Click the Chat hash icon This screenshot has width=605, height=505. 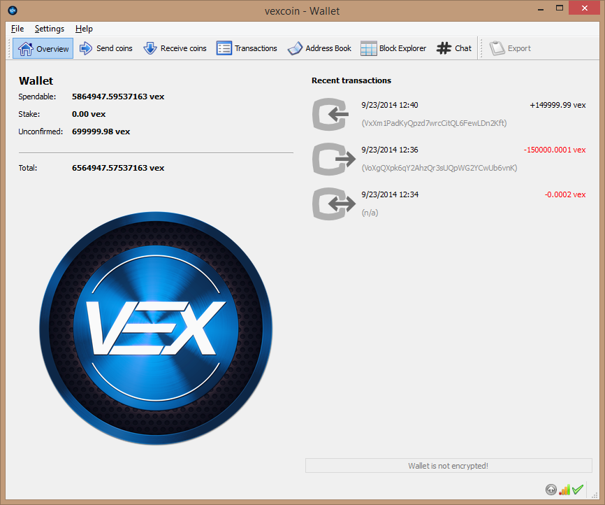point(444,48)
